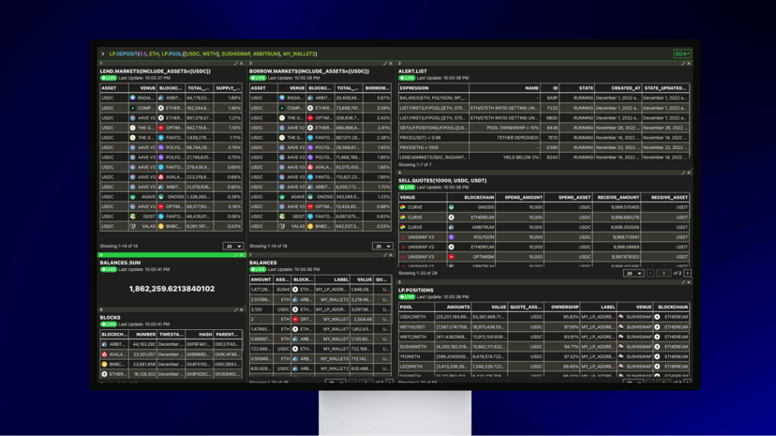Expand the BALANCES panel

coord(385,255)
